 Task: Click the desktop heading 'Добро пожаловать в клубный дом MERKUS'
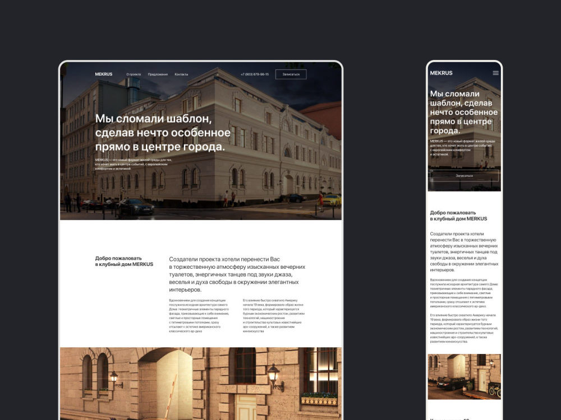click(124, 261)
